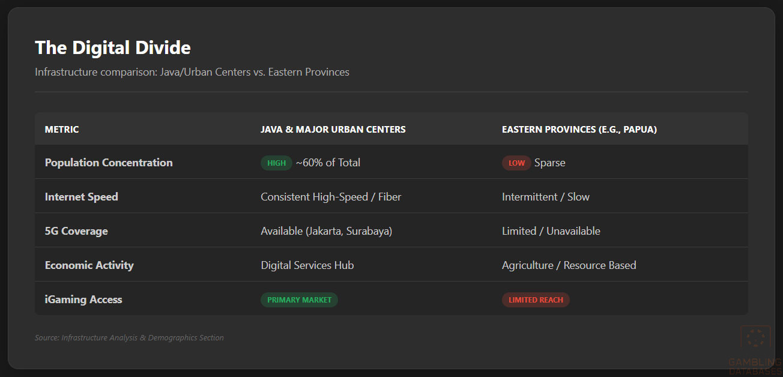Select the Internet Speed row label
Screen dimensions: 783x377
tap(82, 197)
